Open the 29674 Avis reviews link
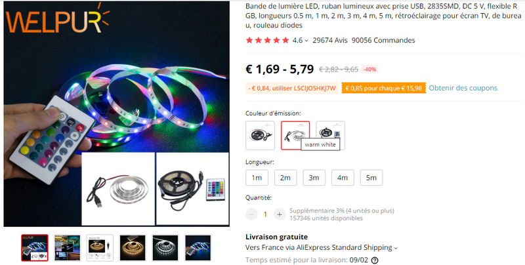 330,40
